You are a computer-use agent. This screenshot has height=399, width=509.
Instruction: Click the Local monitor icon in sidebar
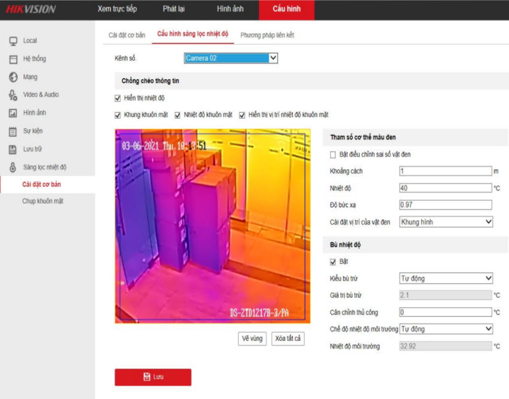coord(13,41)
